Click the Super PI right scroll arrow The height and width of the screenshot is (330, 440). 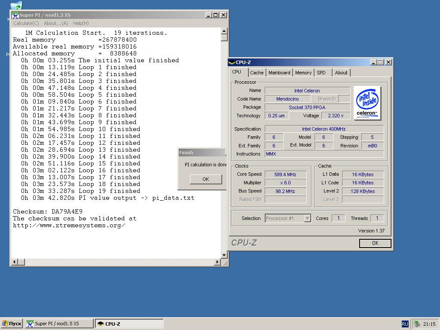(217, 262)
